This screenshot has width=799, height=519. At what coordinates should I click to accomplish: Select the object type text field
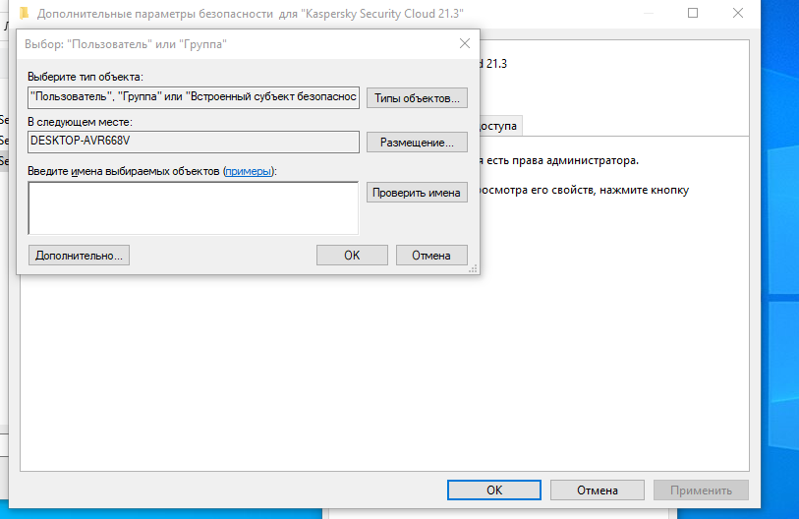(194, 97)
